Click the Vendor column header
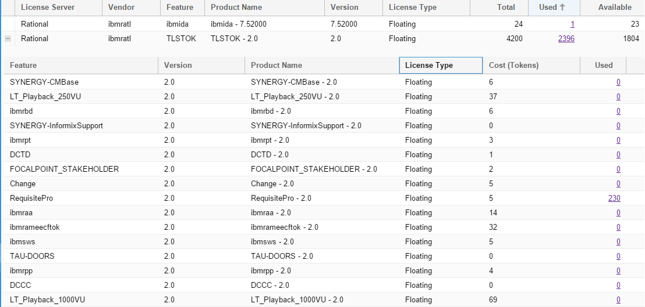Screen dimensions: 645x307 tap(121, 8)
